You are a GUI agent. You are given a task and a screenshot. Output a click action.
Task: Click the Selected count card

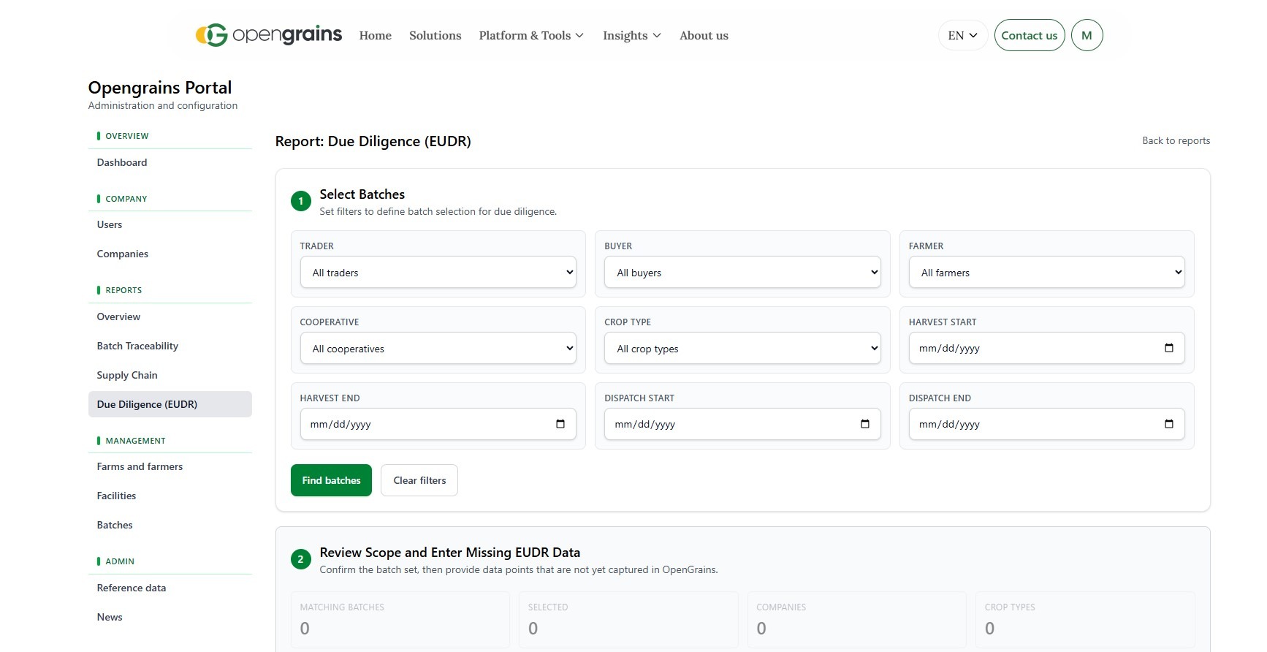pos(628,620)
